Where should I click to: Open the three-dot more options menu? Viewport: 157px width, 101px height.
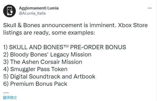(150, 8)
